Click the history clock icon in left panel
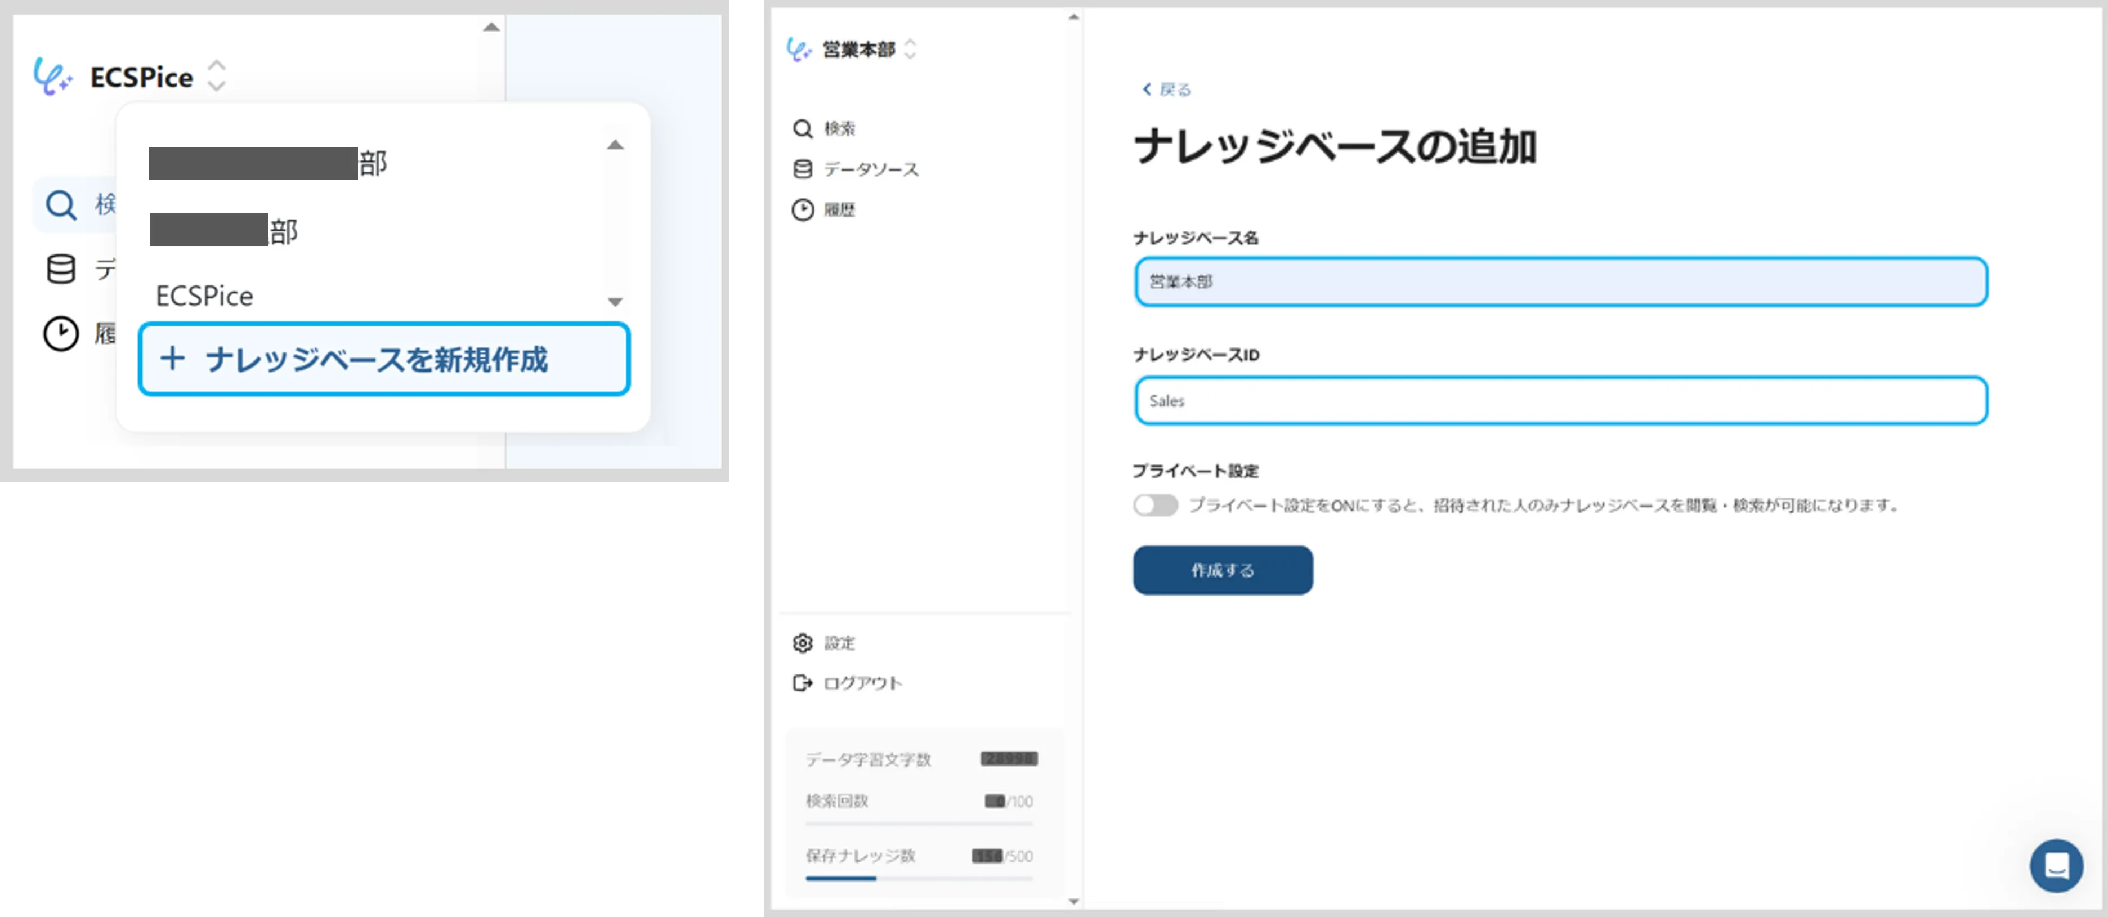This screenshot has width=2108, height=917. [61, 334]
